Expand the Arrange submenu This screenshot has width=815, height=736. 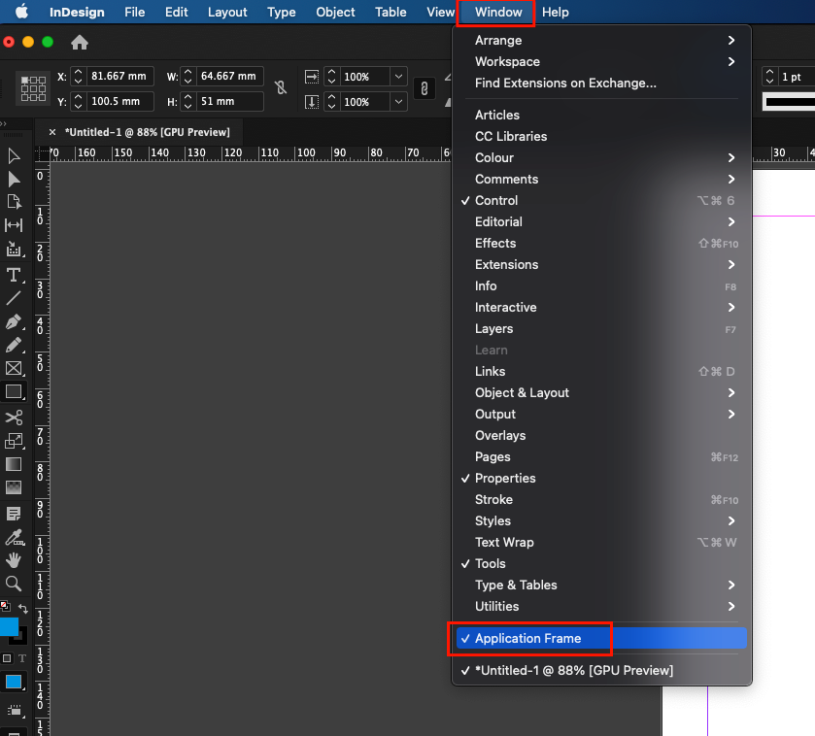click(498, 40)
